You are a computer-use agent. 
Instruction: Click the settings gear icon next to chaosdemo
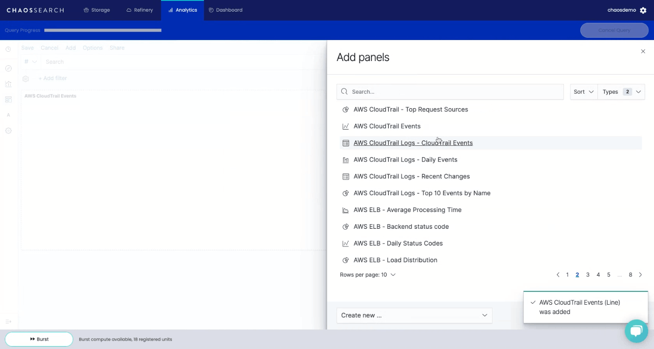click(x=643, y=9)
